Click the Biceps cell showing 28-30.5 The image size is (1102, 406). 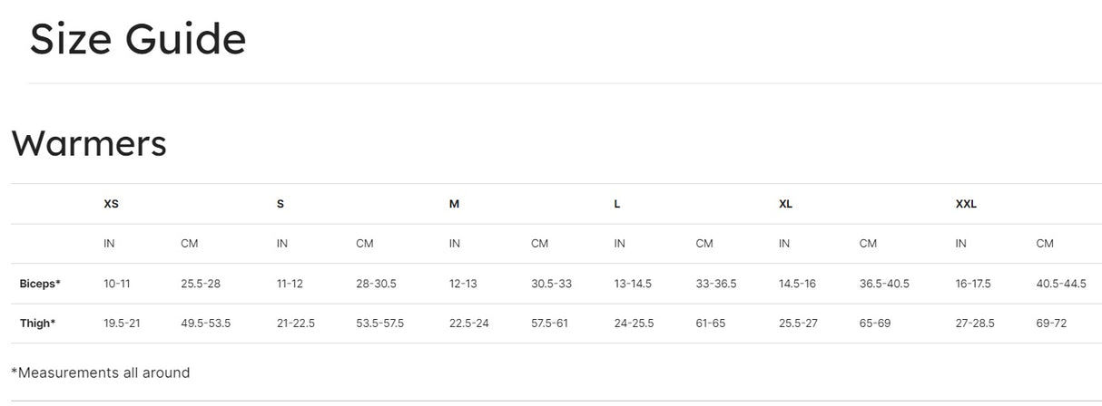click(x=376, y=284)
